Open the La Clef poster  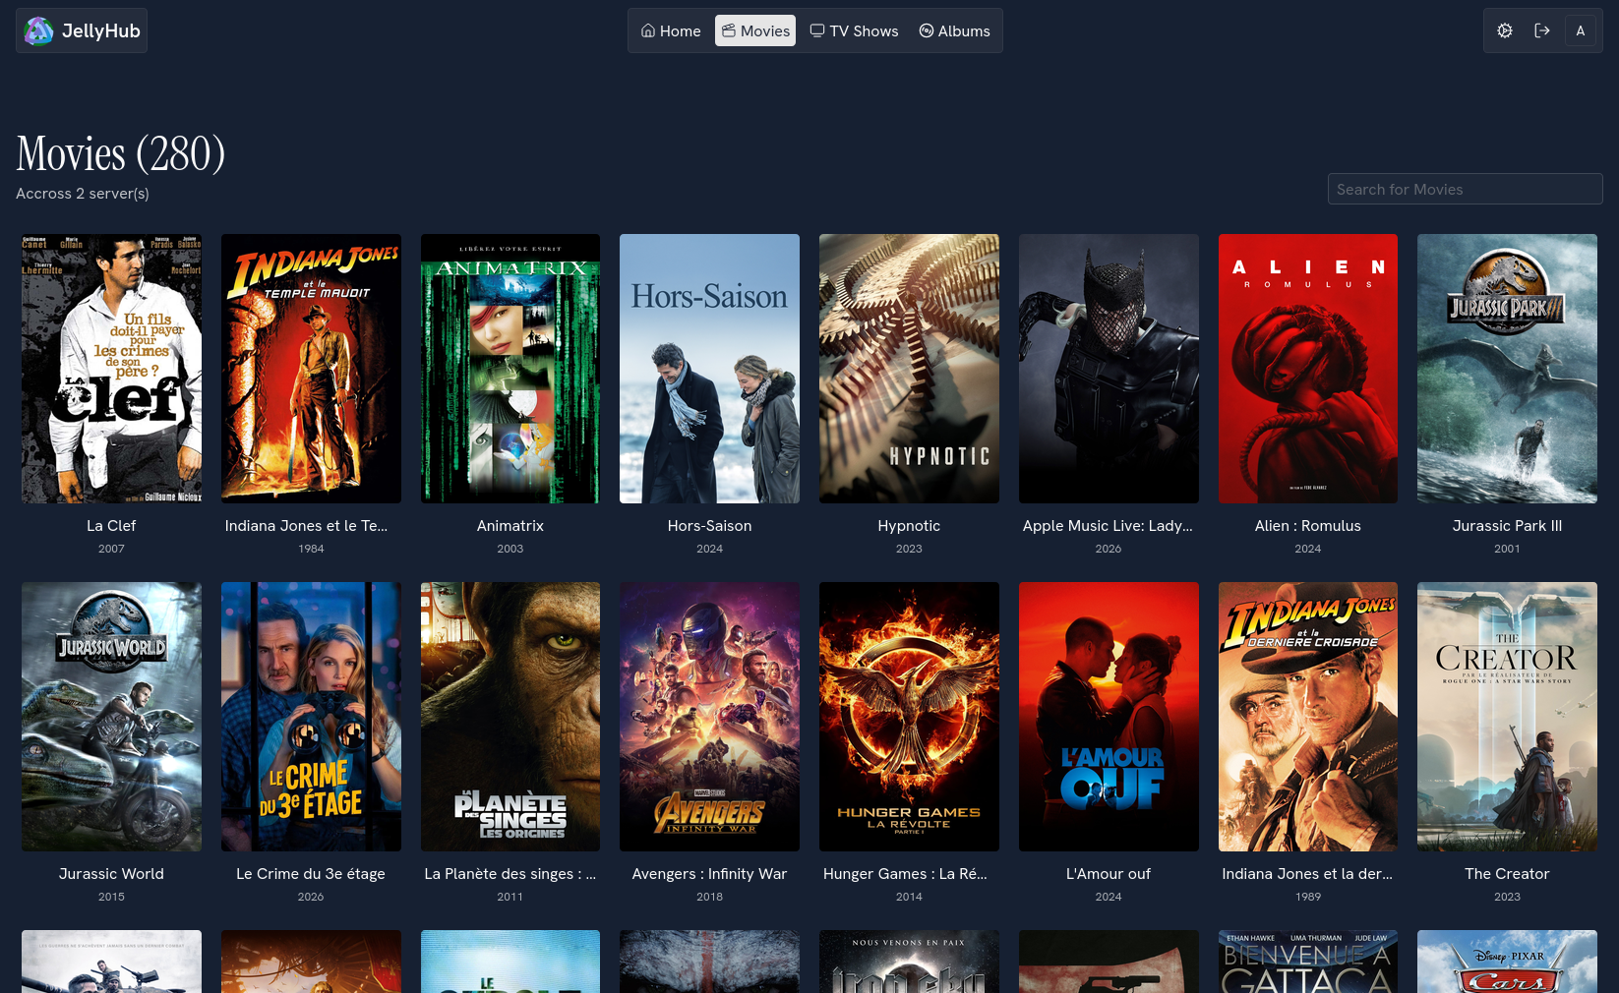point(111,369)
